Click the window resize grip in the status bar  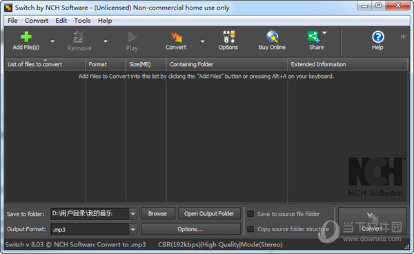point(406,247)
